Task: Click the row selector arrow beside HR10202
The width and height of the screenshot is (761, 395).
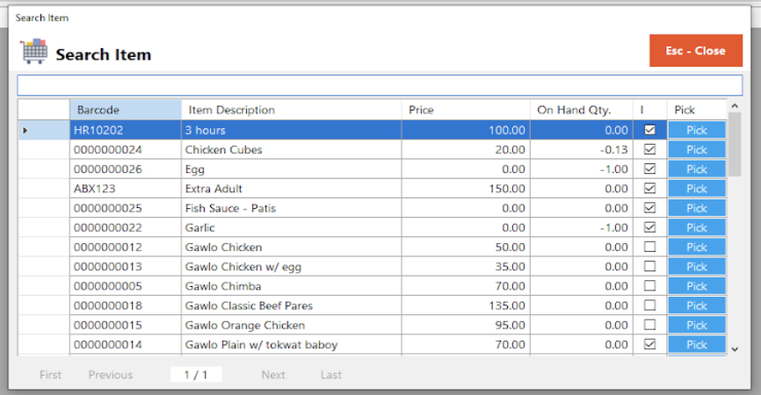Action: [25, 131]
